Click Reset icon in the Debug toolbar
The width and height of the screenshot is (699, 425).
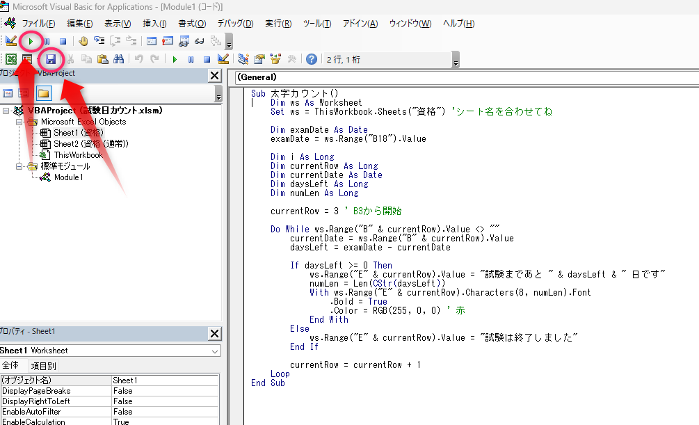(63, 42)
